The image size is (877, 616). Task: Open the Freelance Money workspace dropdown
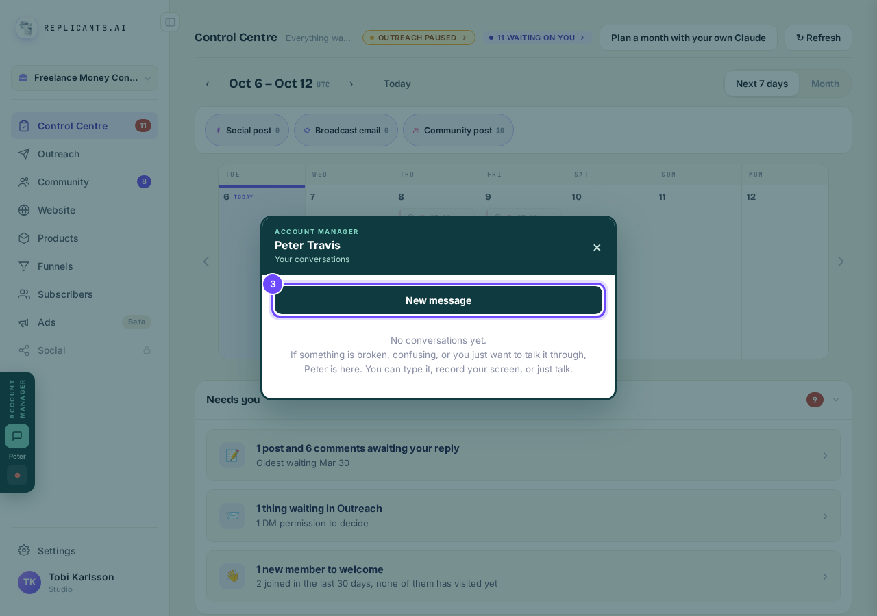pyautogui.click(x=84, y=78)
